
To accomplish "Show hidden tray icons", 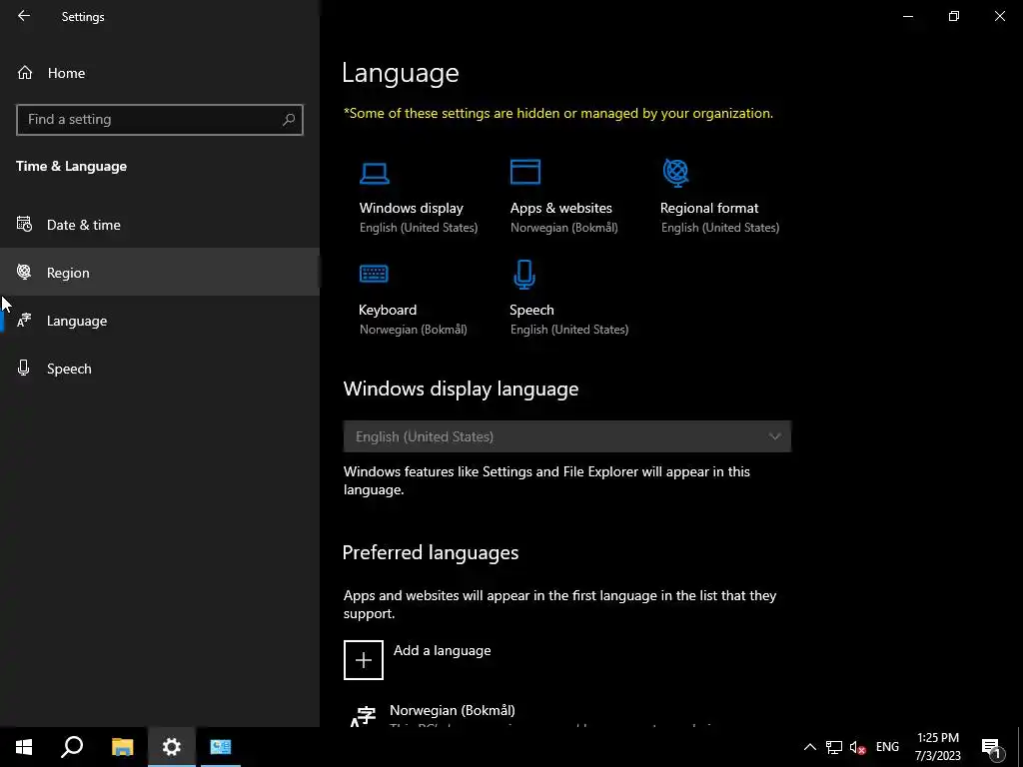I will [x=809, y=747].
